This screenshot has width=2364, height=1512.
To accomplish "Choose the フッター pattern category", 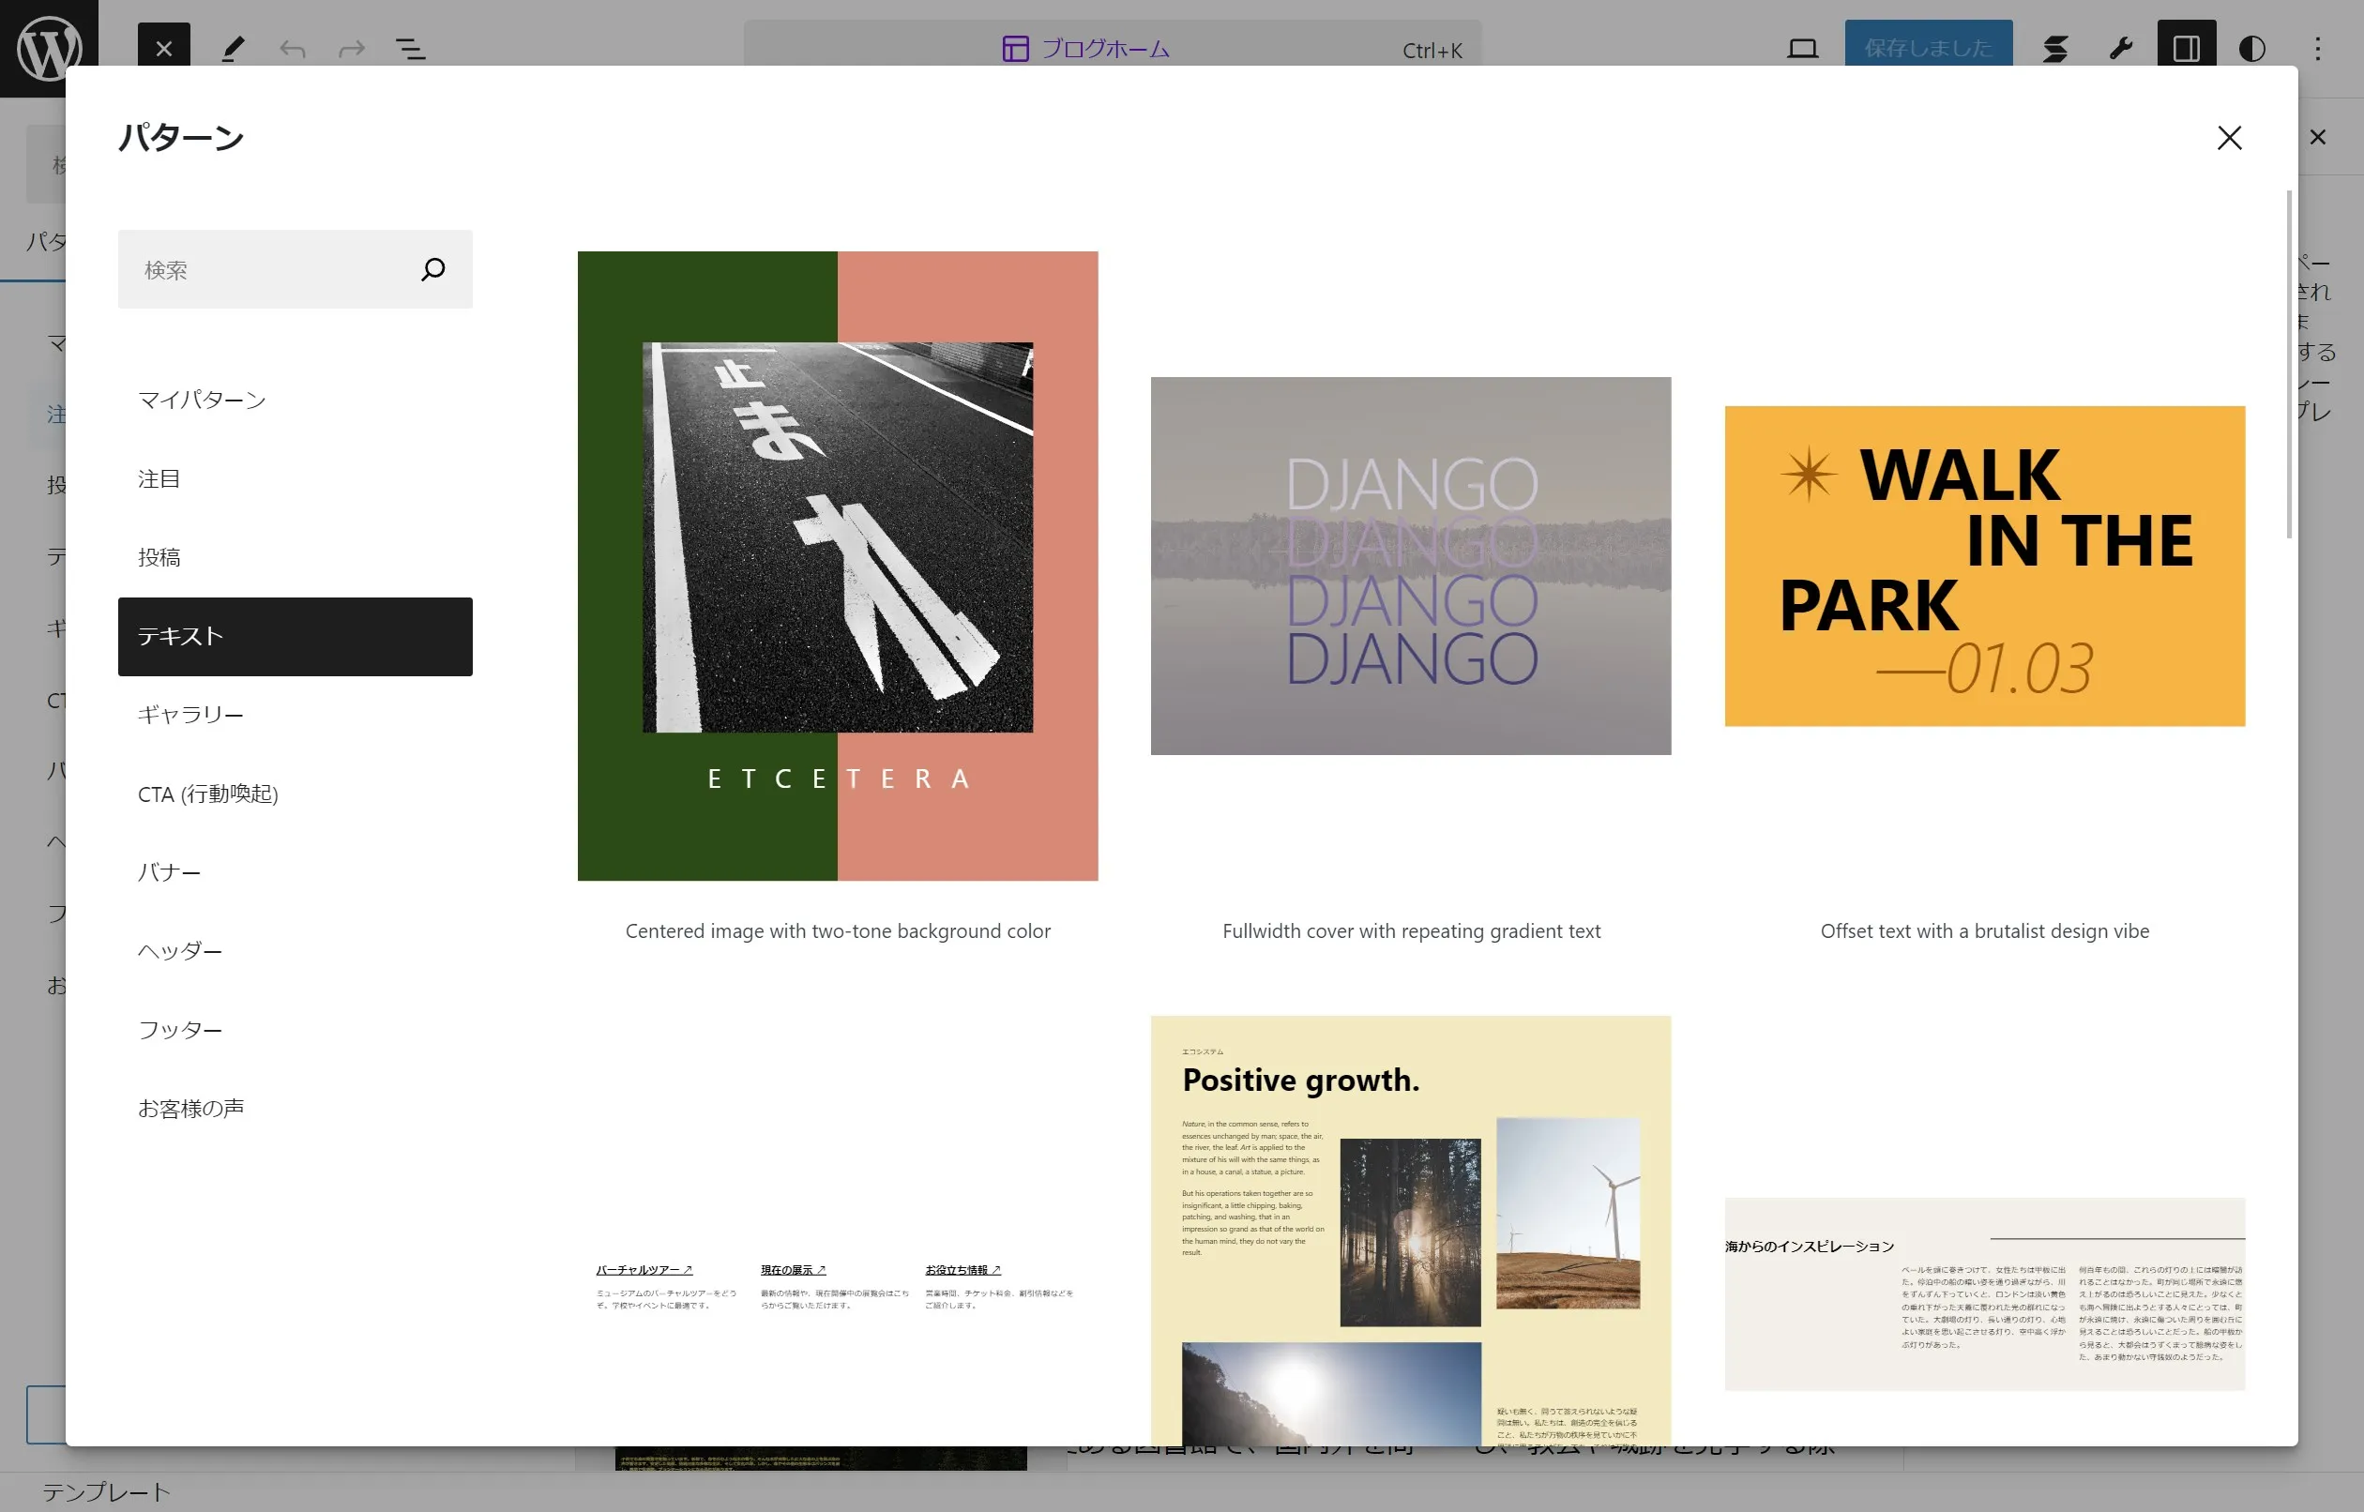I will point(180,1030).
